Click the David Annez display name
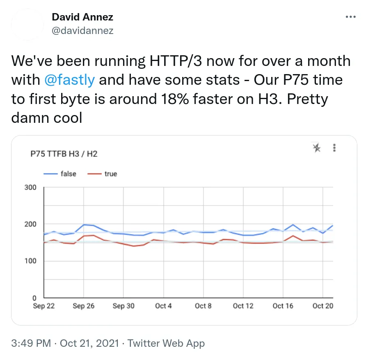368x357 pixels. (x=82, y=17)
